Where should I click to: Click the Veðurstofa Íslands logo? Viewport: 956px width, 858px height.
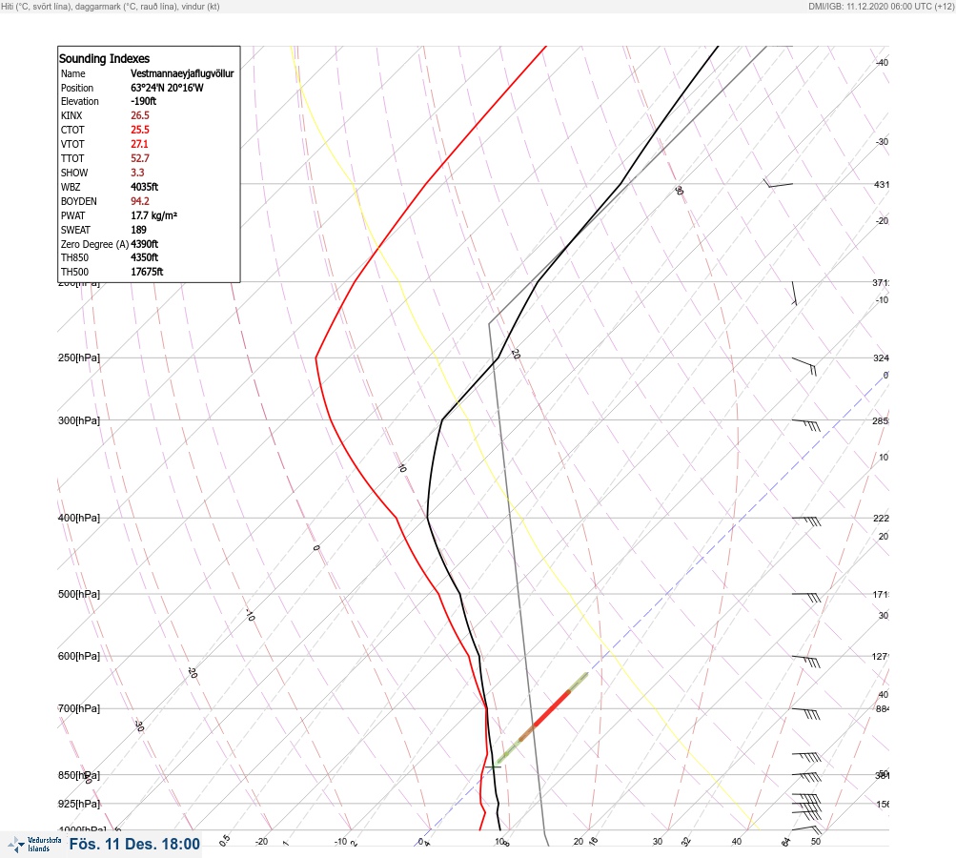(x=34, y=845)
